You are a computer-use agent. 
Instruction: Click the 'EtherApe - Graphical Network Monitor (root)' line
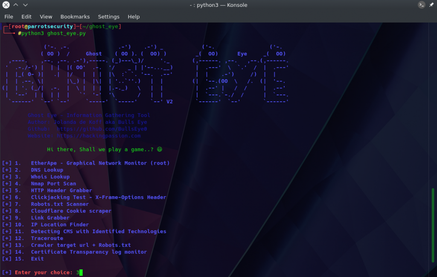pos(86,163)
